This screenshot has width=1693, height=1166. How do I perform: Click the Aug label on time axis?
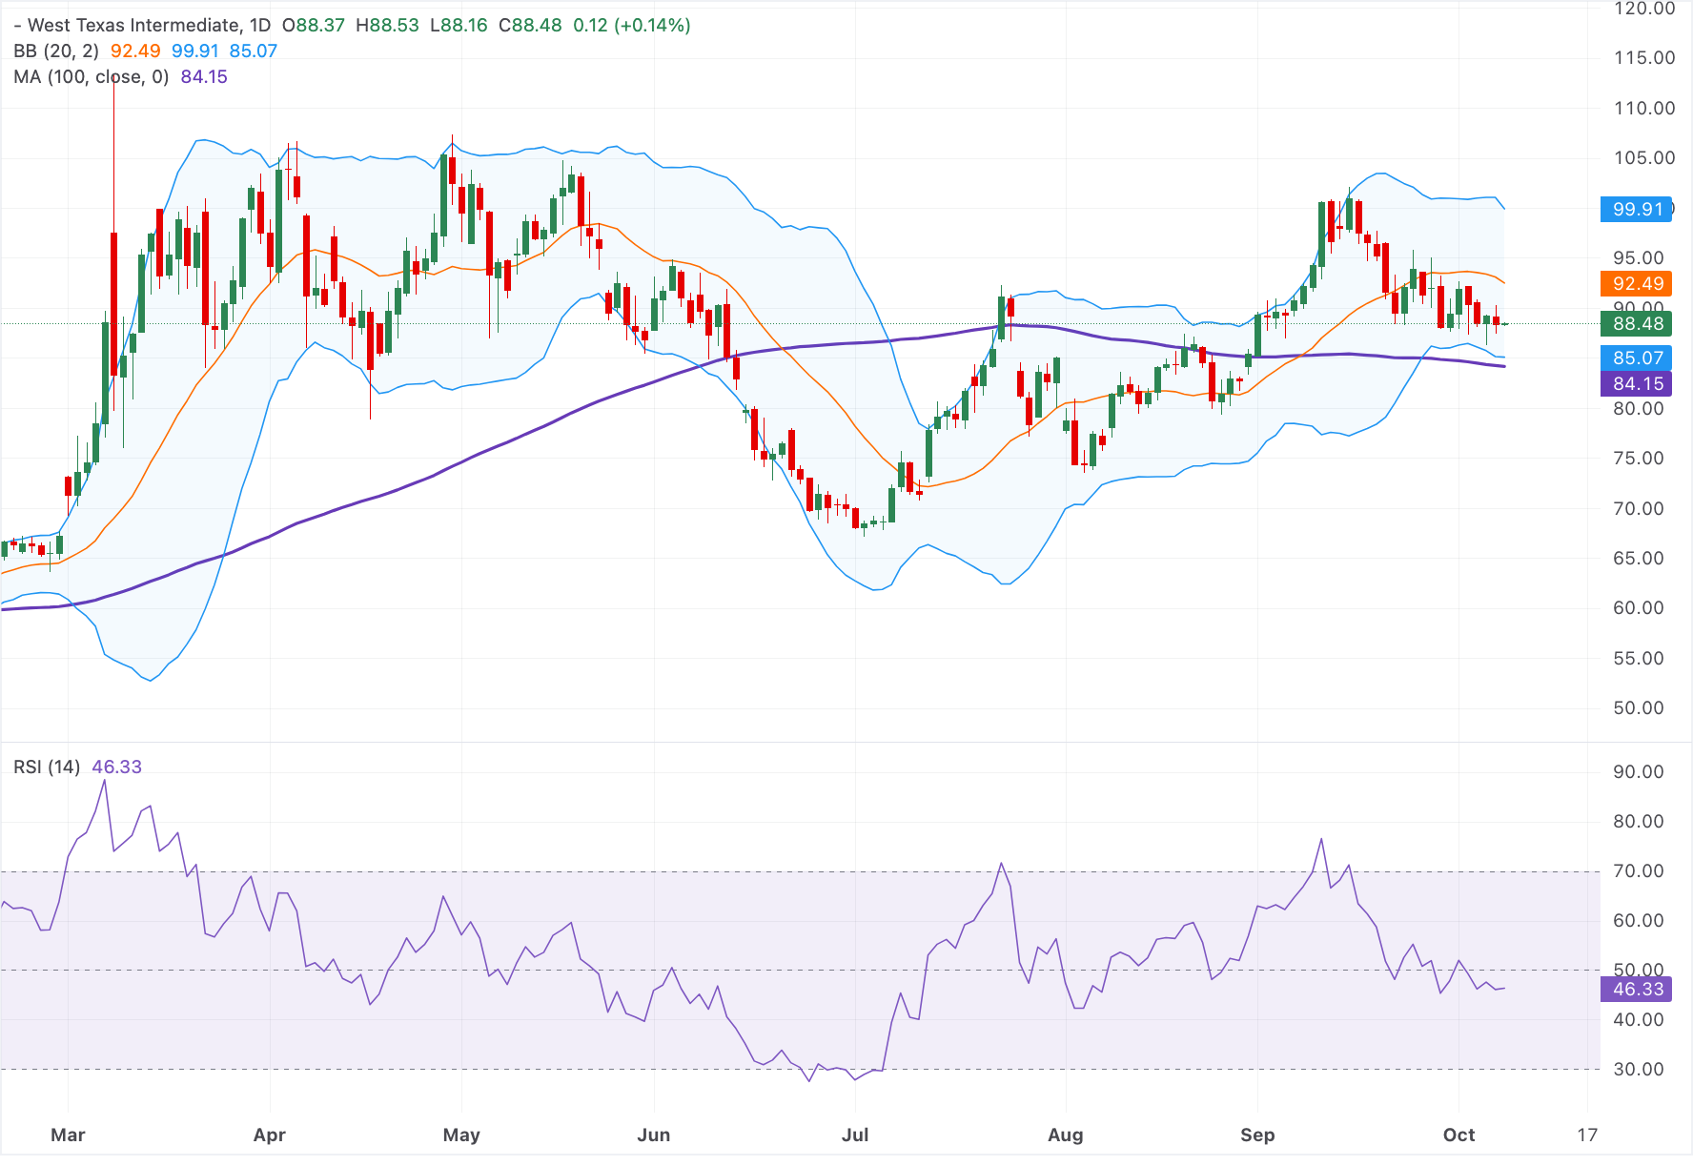coord(1066,1135)
